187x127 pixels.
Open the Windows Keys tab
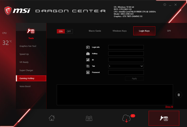click(x=119, y=31)
